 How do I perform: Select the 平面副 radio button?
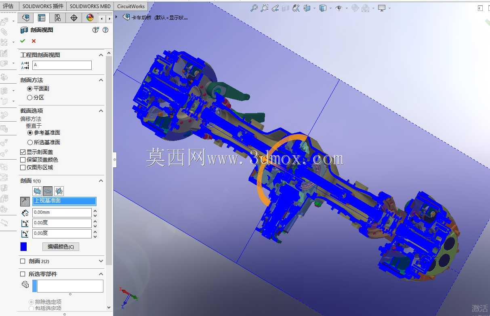(29, 88)
